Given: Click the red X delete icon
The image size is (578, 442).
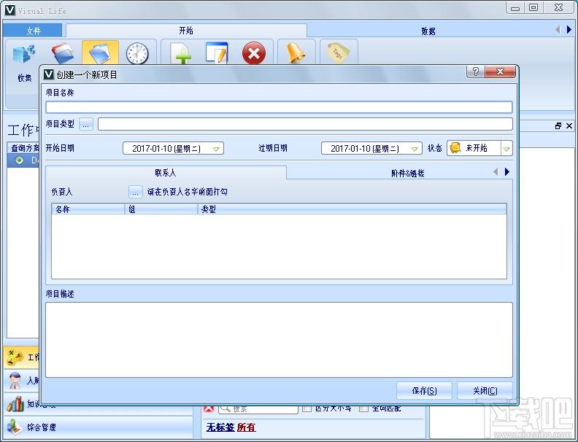Looking at the screenshot, I should click(253, 54).
